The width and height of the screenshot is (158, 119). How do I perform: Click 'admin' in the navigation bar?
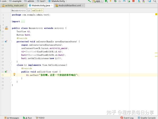31,1
